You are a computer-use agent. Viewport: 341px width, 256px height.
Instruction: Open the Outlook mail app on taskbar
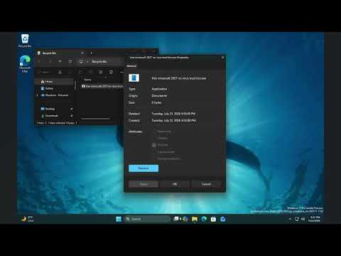(223, 219)
